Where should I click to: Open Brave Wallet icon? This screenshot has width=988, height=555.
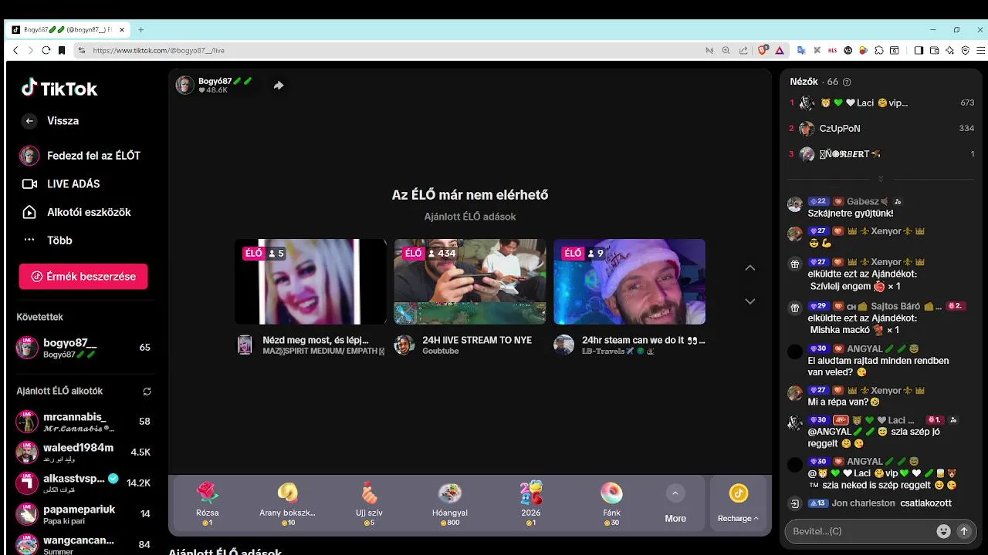pyautogui.click(x=934, y=50)
